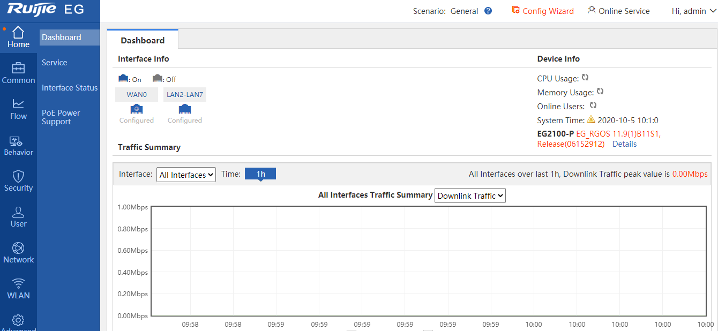Open the Flow chart icon

[18, 104]
